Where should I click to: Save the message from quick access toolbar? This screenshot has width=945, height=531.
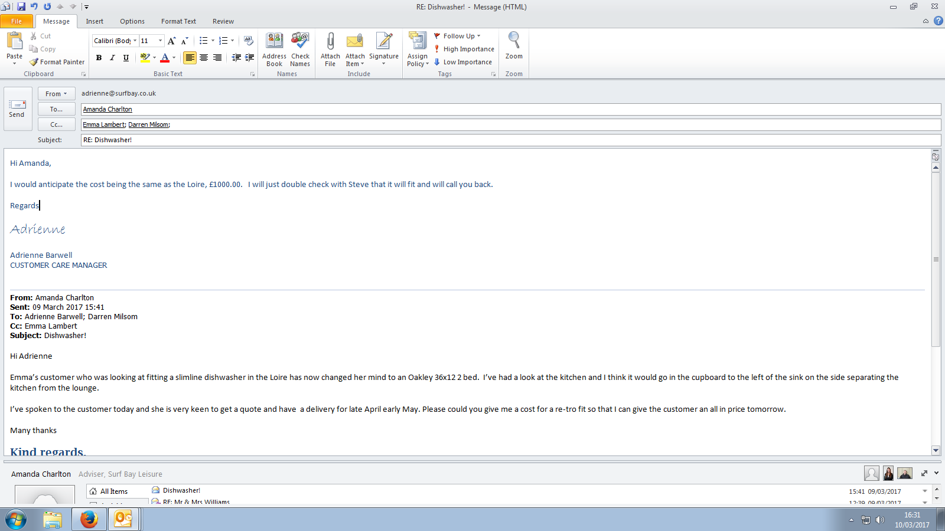[x=21, y=6]
